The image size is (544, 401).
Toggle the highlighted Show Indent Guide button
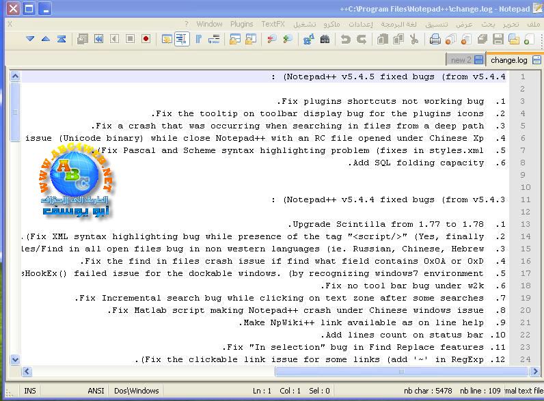click(x=182, y=39)
